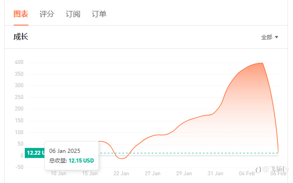Open the 图表 chart tab
Image resolution: width=293 pixels, height=183 pixels.
click(x=21, y=14)
